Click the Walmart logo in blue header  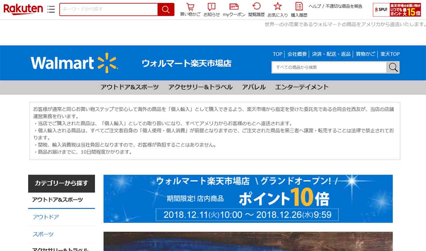point(74,63)
